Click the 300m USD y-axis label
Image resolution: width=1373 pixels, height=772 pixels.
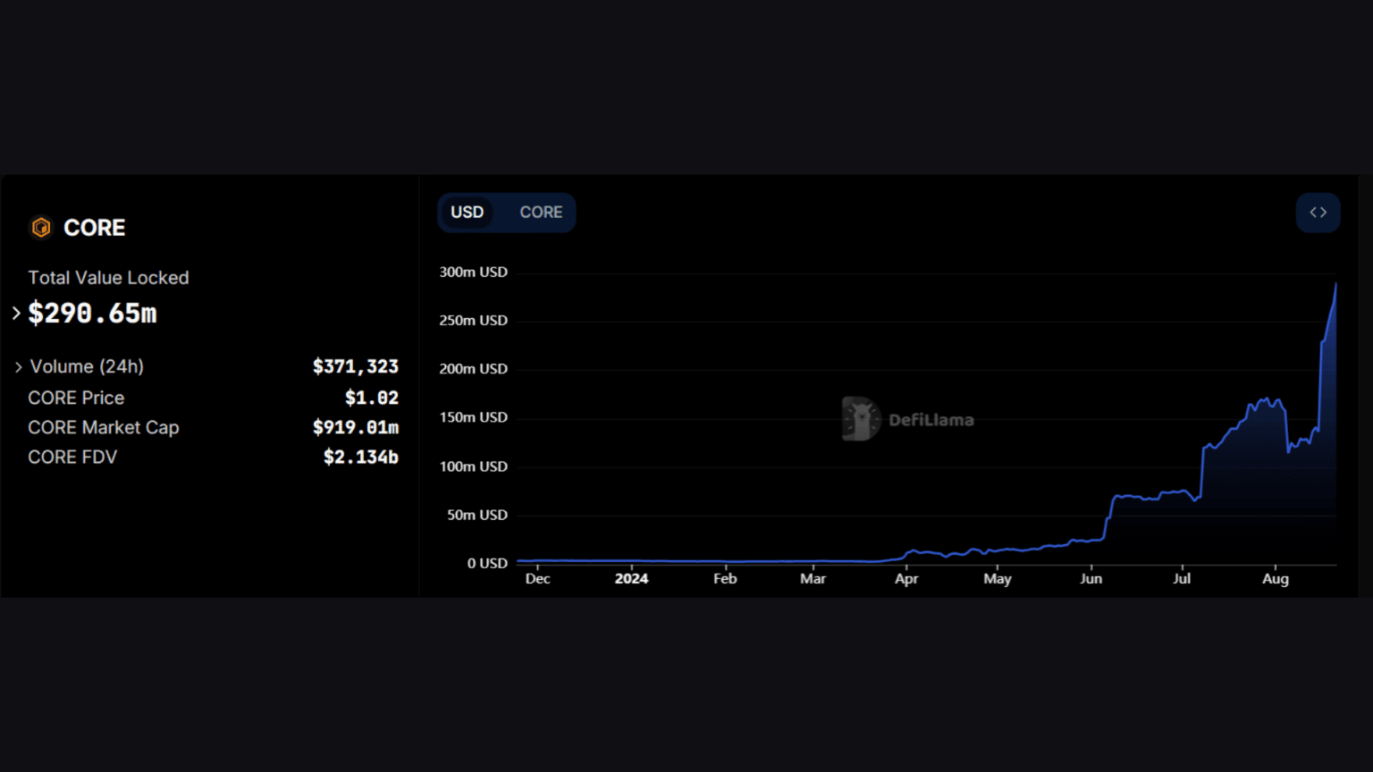pyautogui.click(x=473, y=273)
